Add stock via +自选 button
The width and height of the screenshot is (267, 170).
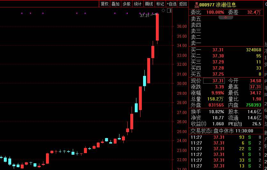pos(172,4)
